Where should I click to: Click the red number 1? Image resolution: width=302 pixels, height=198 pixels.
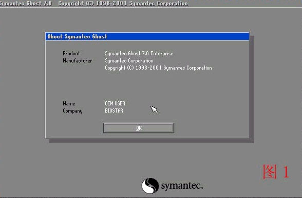[x=286, y=172]
